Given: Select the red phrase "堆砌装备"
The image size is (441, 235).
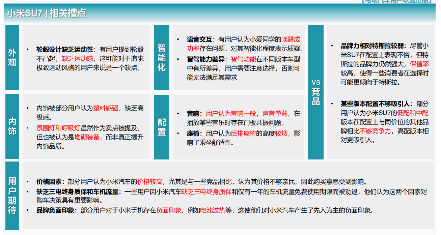Looking at the screenshot, I should [87, 138].
